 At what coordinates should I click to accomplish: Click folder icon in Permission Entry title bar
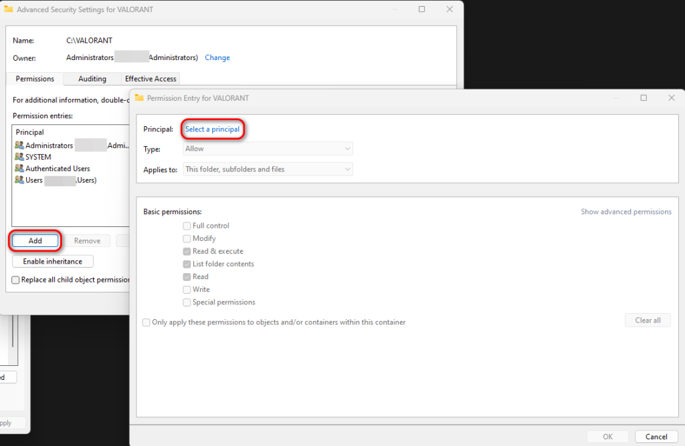coord(139,97)
